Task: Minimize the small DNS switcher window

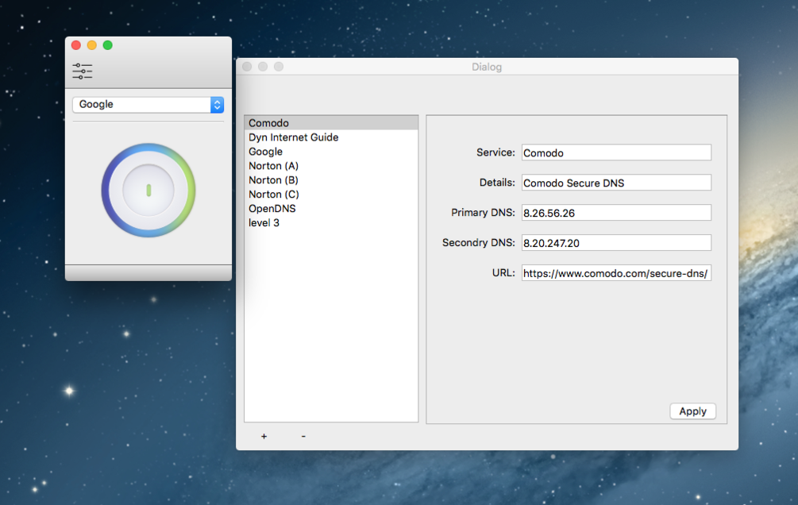Action: coord(92,45)
